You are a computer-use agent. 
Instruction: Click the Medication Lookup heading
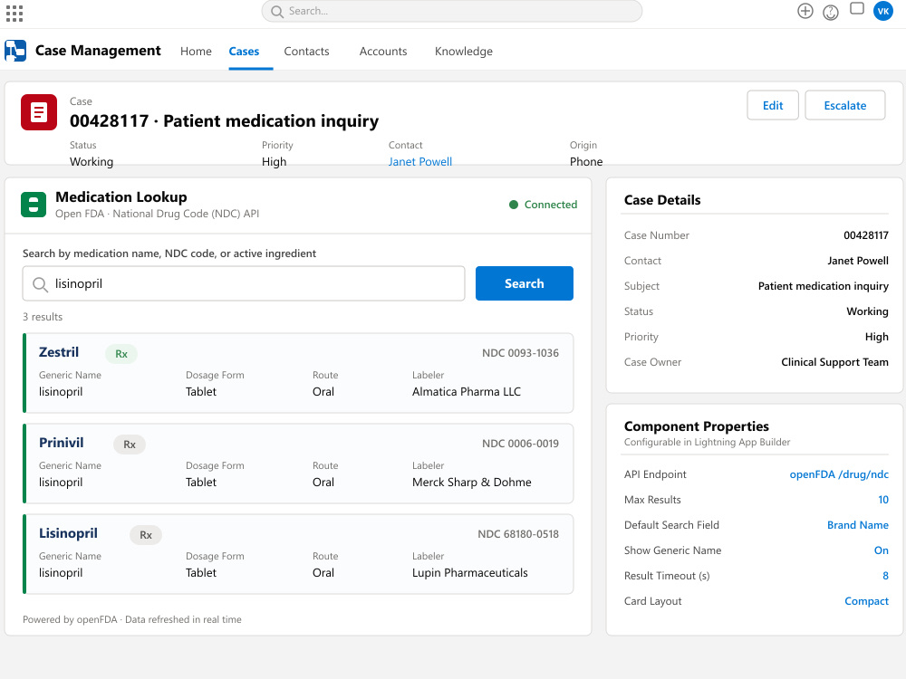pos(121,196)
